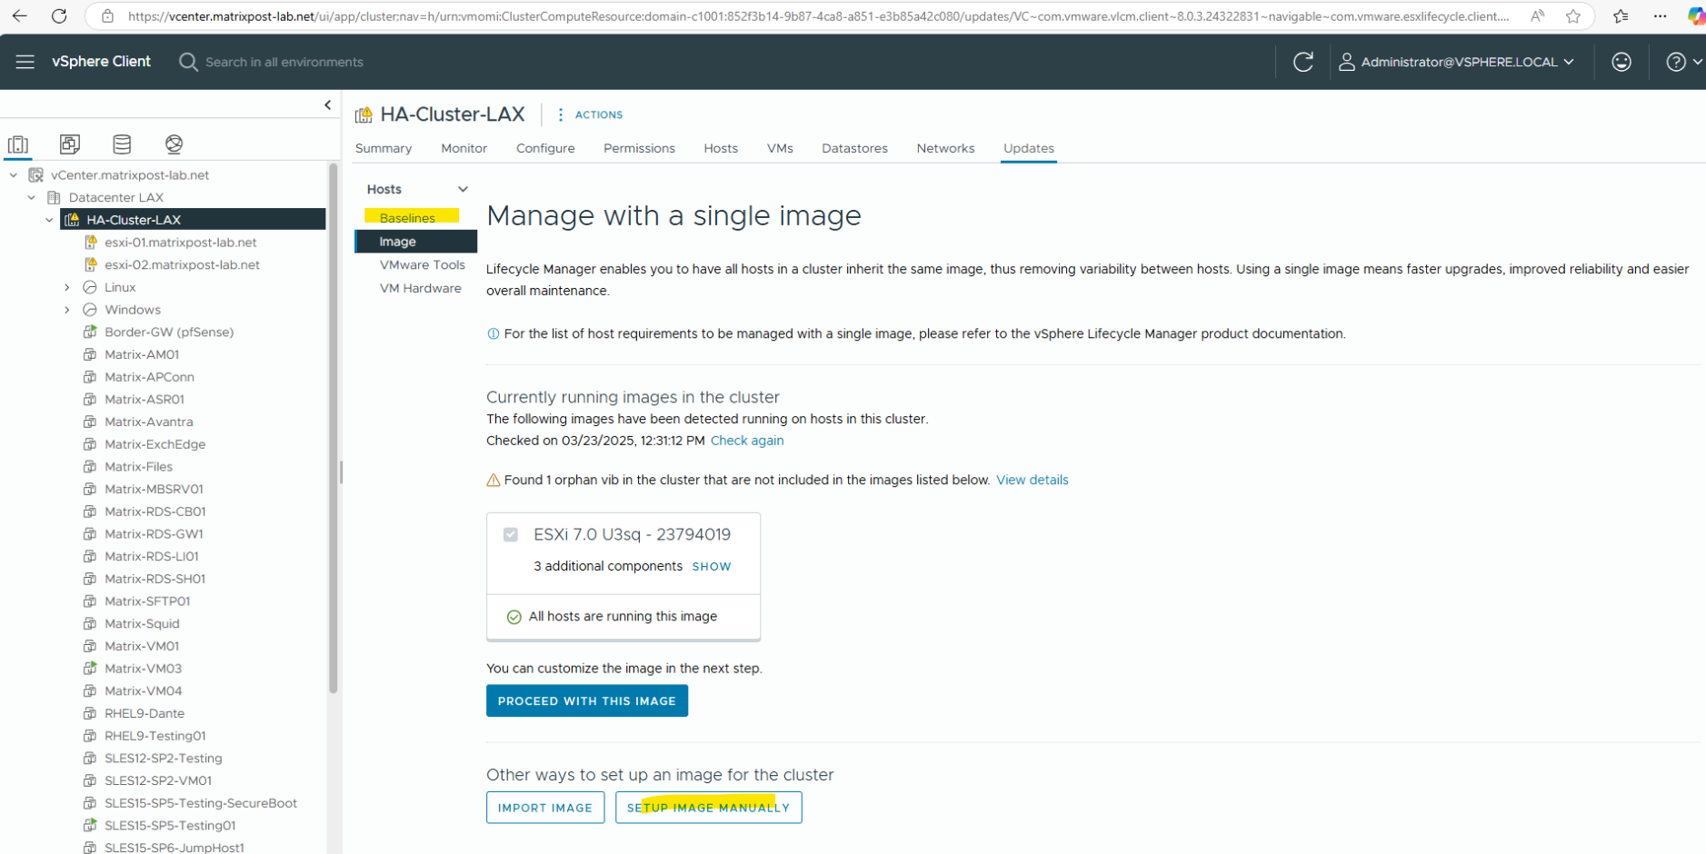Open the vSphere hamburger menu

point(25,62)
